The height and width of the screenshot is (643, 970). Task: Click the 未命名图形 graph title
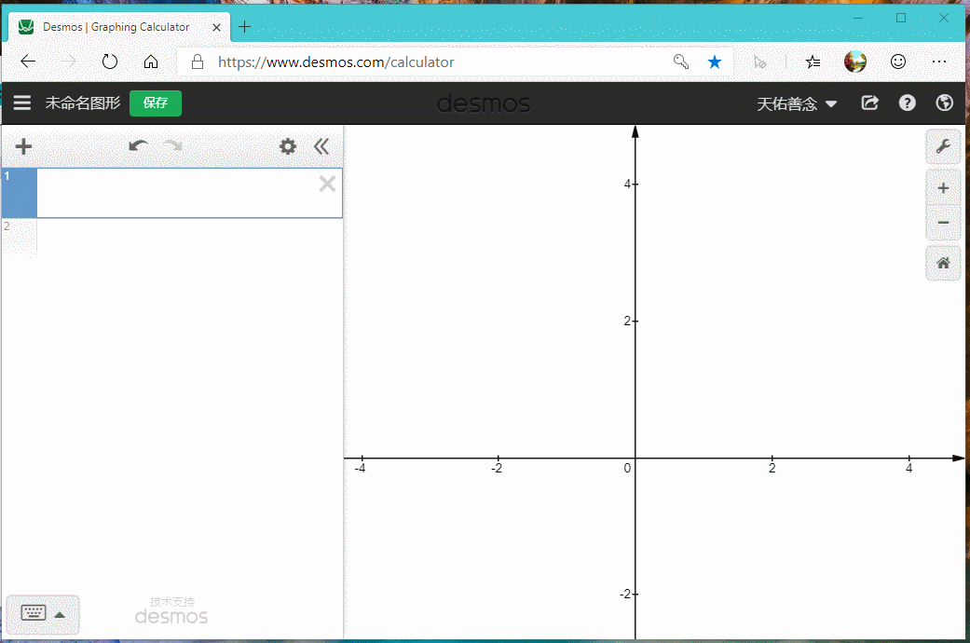83,103
